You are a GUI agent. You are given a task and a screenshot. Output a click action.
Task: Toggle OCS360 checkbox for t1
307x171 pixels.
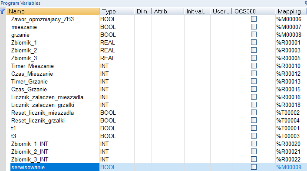(x=254, y=128)
